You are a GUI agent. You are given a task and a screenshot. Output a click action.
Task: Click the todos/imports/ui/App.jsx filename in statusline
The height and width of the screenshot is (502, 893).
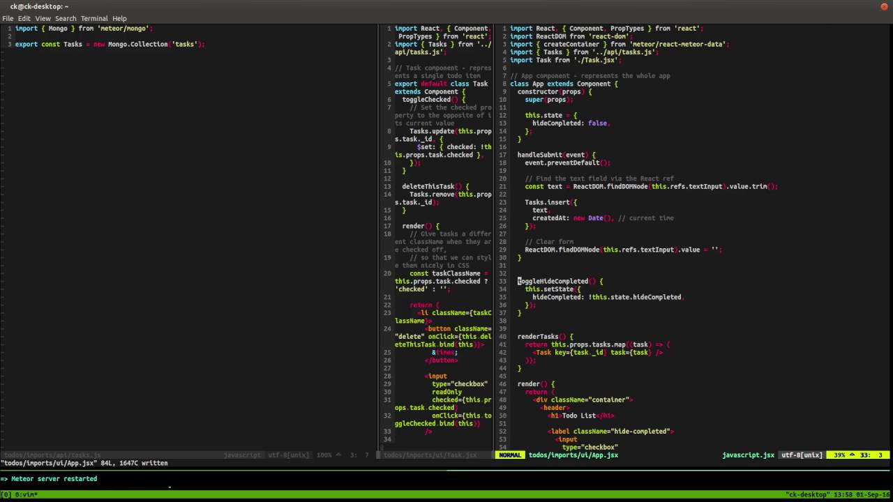coord(573,455)
